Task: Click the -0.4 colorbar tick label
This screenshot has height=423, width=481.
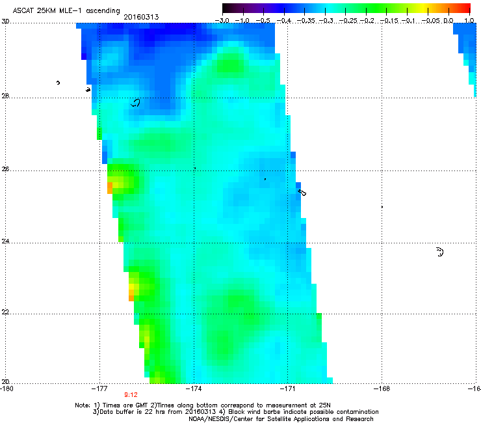Action: [283, 21]
